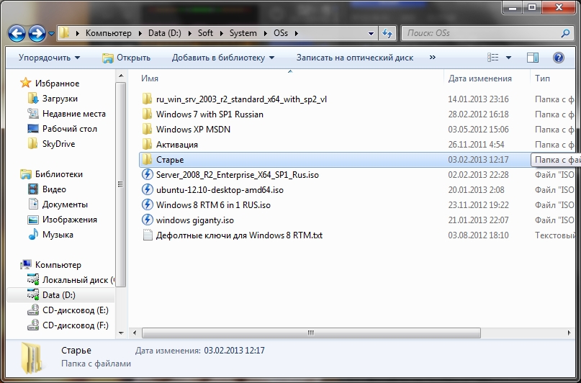
Task: Select the Server_2008_R2_Enterprise_X64_SP1_Rus.iso file icon
Action: point(147,174)
